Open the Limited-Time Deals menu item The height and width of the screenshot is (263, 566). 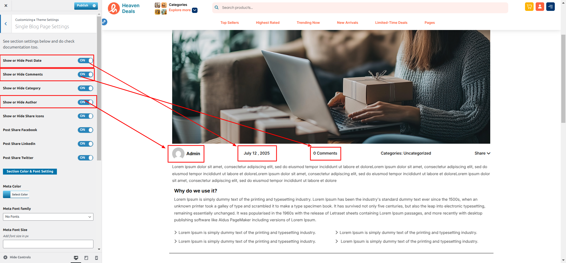pyautogui.click(x=391, y=23)
